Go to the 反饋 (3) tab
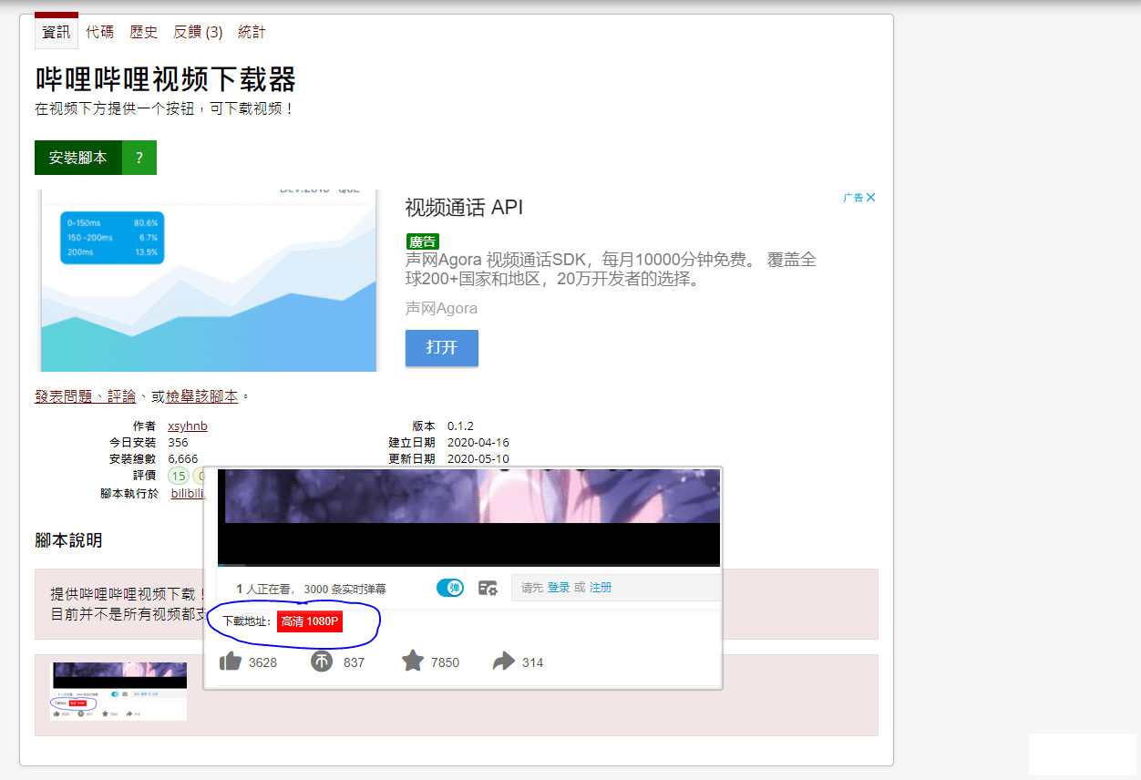The width and height of the screenshot is (1141, 780). 198,32
